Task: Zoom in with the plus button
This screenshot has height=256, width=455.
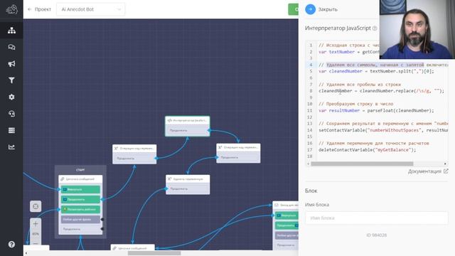Action: click(x=36, y=224)
